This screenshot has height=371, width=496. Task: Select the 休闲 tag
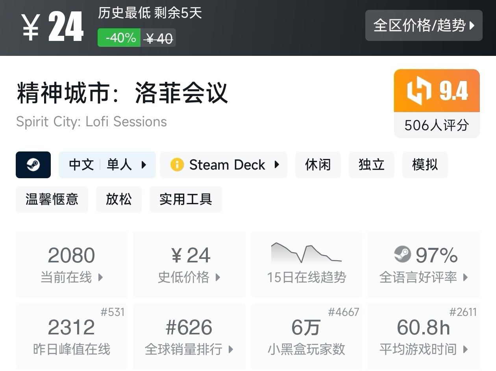pos(318,165)
